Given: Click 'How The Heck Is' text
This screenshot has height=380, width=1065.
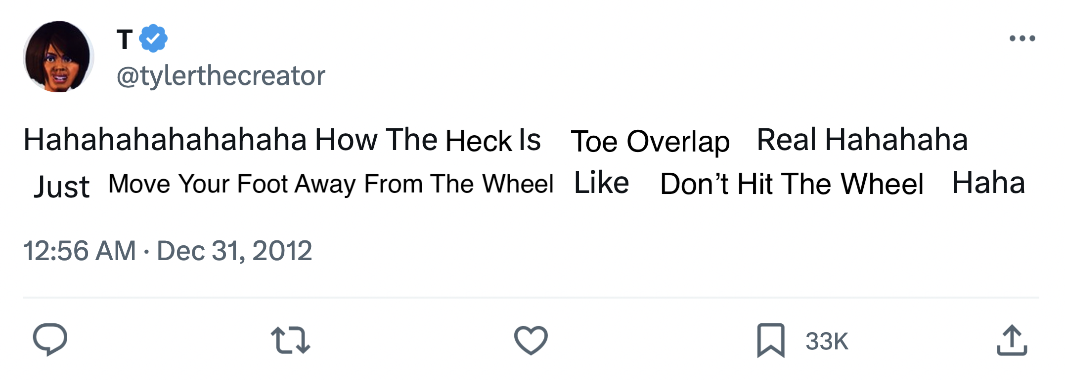Looking at the screenshot, I should (x=428, y=140).
